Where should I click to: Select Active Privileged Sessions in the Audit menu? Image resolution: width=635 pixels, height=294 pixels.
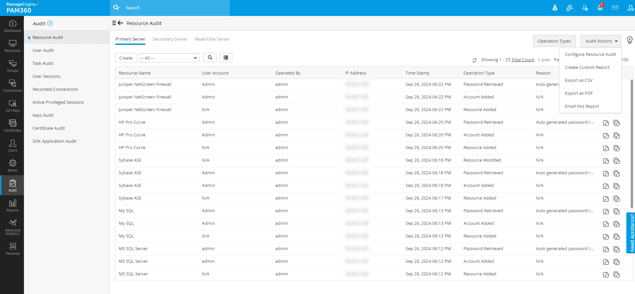click(66, 102)
